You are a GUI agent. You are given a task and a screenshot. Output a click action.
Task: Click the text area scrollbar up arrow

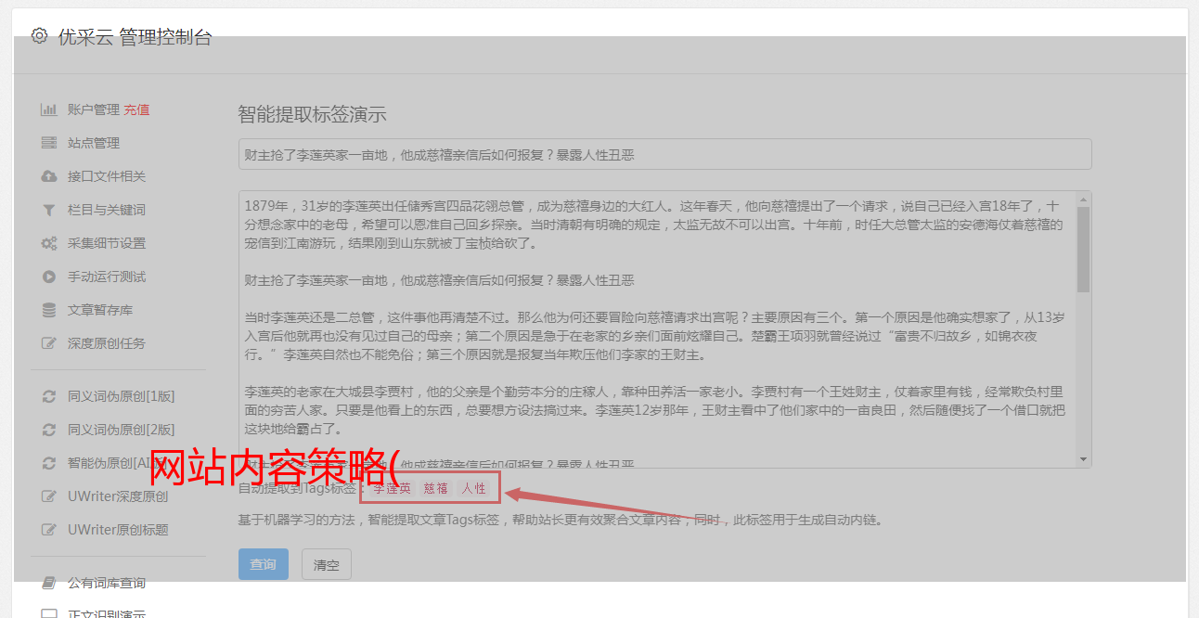1083,199
